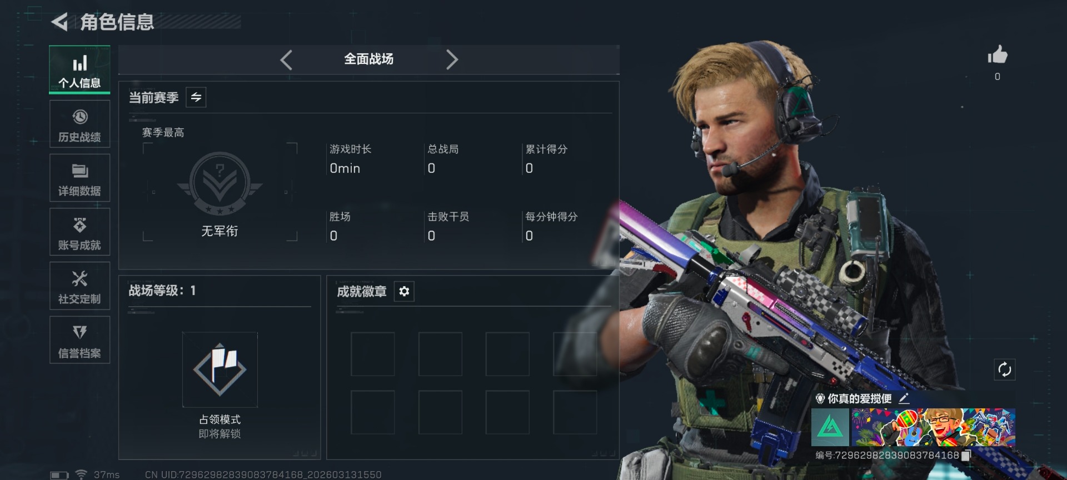Toggle season switch button beside 当前赛季
Image resolution: width=1067 pixels, height=480 pixels.
point(196,97)
